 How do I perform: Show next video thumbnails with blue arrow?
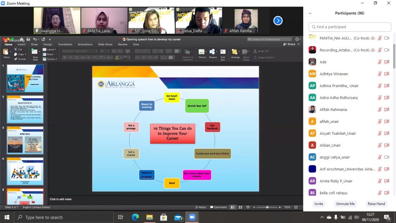[278, 21]
